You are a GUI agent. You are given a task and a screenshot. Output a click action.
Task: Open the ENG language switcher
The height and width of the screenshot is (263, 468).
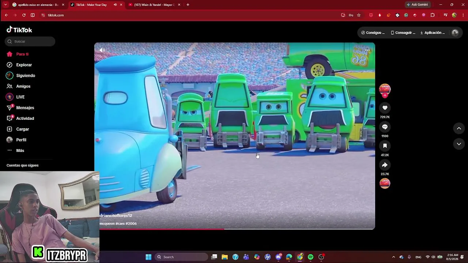click(418, 257)
